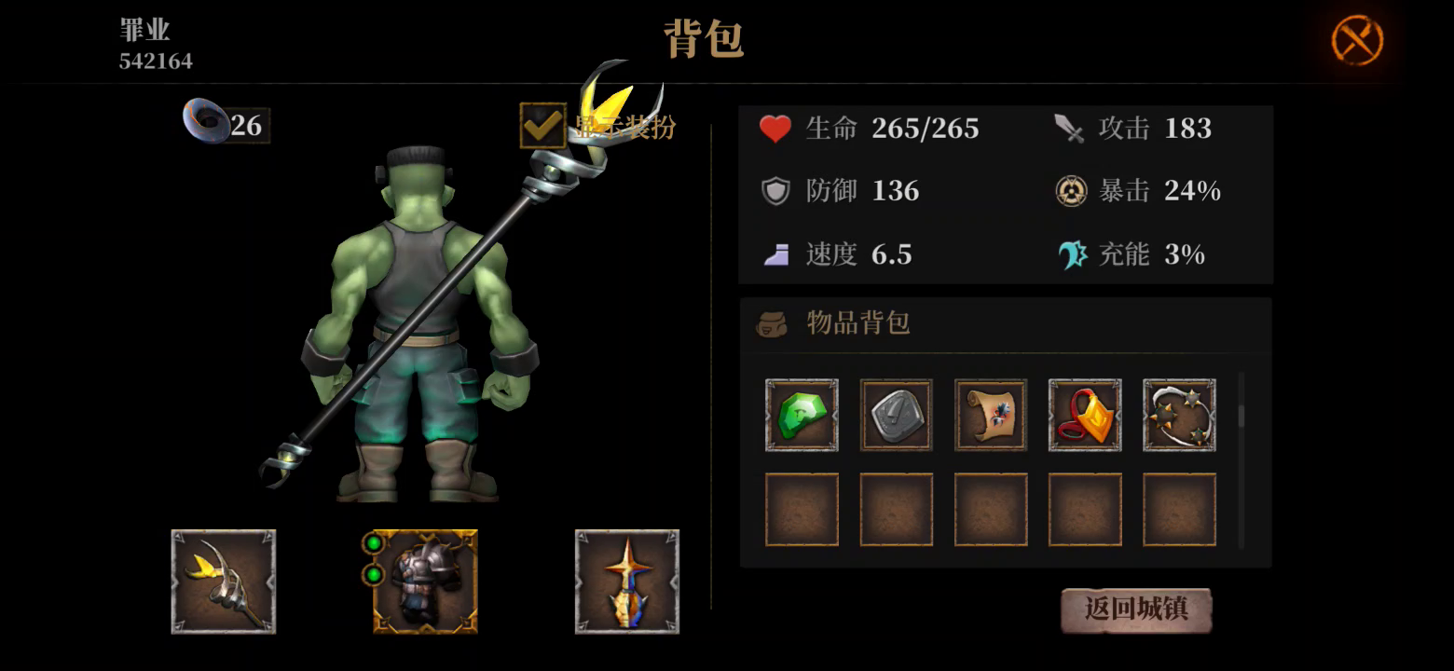Toggle the 显示装扮 checkbox
The height and width of the screenshot is (671, 1454).
(x=542, y=126)
